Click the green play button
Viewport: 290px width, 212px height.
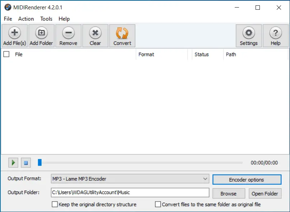(x=13, y=163)
